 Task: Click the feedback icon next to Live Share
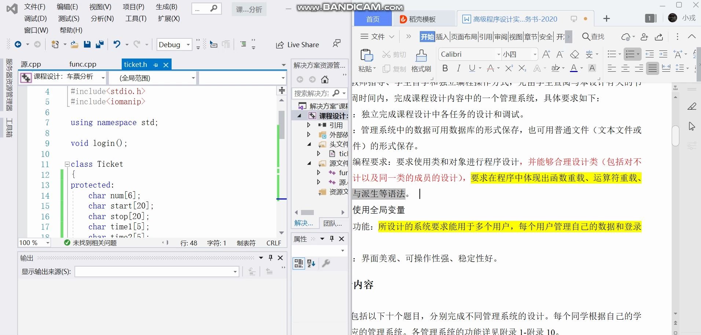point(336,44)
